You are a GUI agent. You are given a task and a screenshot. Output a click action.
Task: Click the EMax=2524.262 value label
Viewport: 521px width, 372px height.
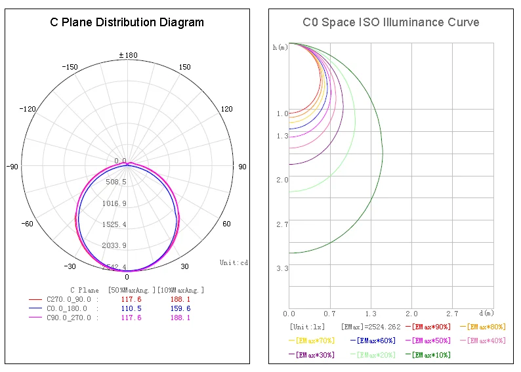[370, 327]
